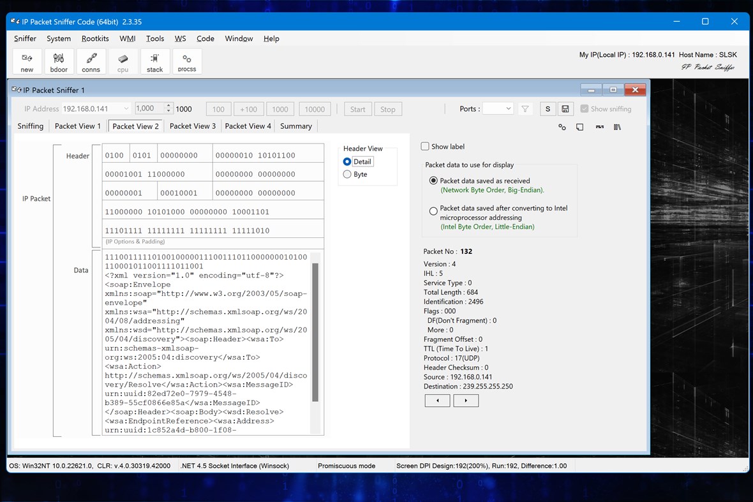This screenshot has width=753, height=502.
Task: Select the Little-Endian packet display option
Action: [433, 211]
